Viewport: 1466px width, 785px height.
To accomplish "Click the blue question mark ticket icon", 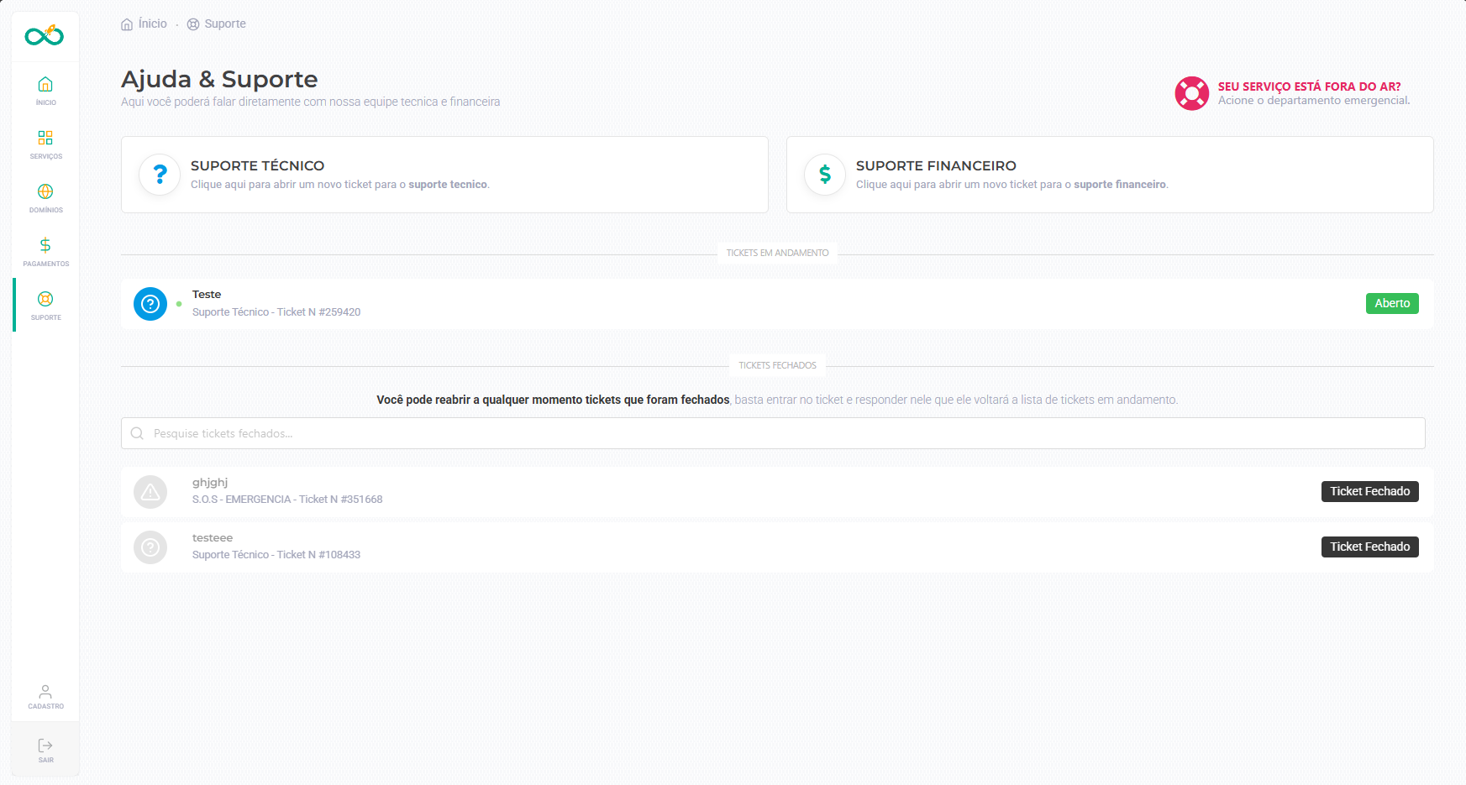I will (x=150, y=304).
